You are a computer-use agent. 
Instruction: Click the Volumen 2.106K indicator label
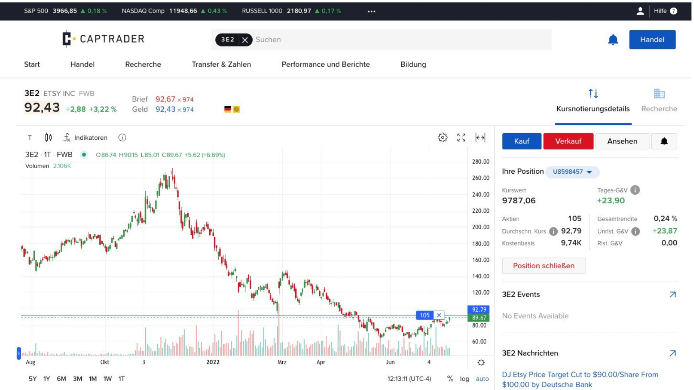pos(48,166)
